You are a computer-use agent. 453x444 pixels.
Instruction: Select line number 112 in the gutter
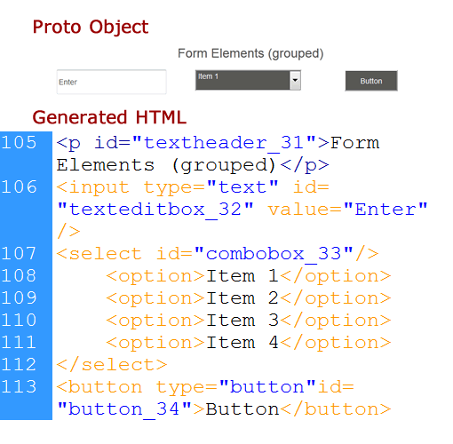pos(19,365)
